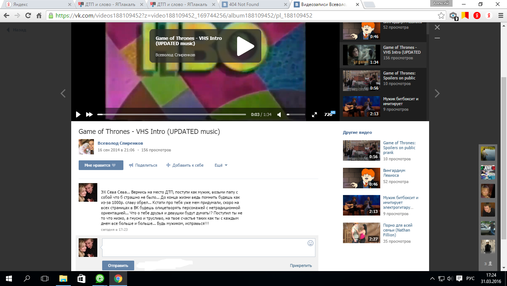This screenshot has height=286, width=507.
Task: Share the video via Поделиться
Action: [143, 165]
